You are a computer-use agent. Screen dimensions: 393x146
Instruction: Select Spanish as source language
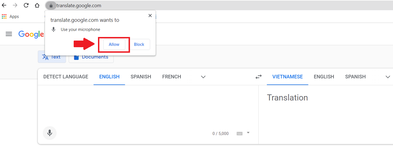[141, 77]
